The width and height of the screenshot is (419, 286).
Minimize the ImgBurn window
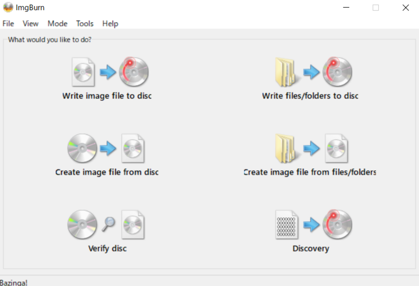coord(346,8)
